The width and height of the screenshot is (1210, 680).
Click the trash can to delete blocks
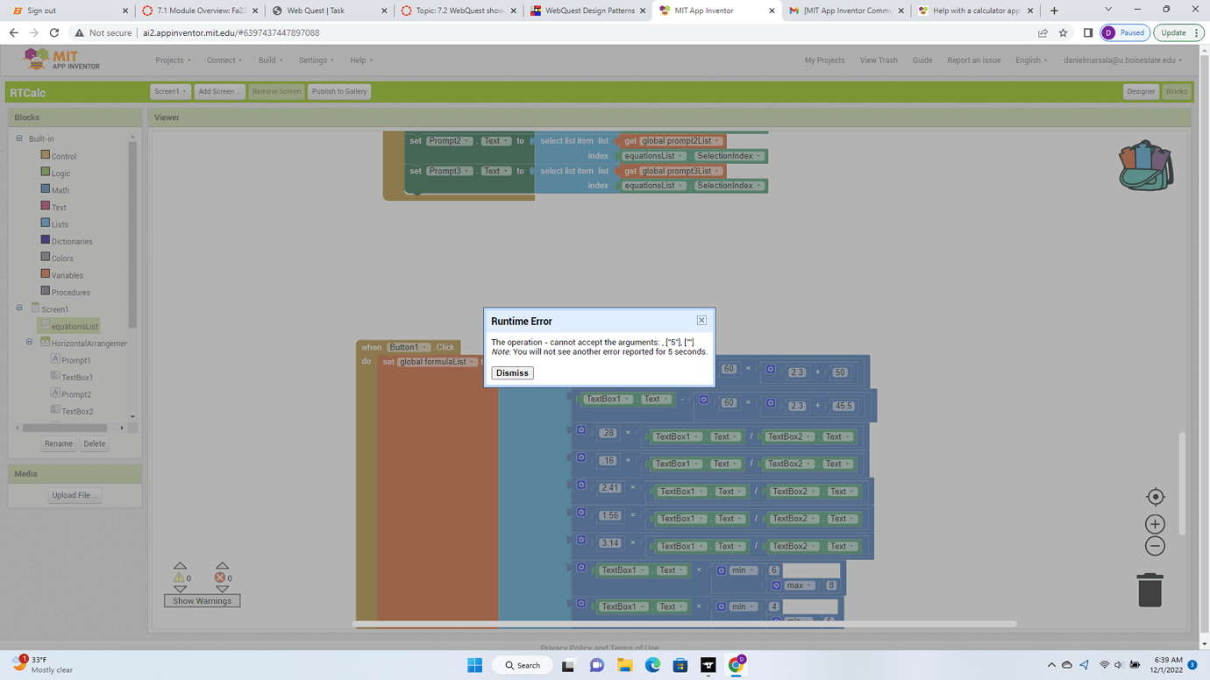click(x=1149, y=590)
